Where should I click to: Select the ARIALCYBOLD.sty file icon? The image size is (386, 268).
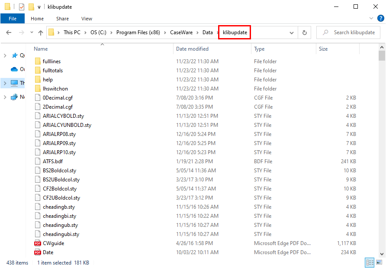[38, 116]
